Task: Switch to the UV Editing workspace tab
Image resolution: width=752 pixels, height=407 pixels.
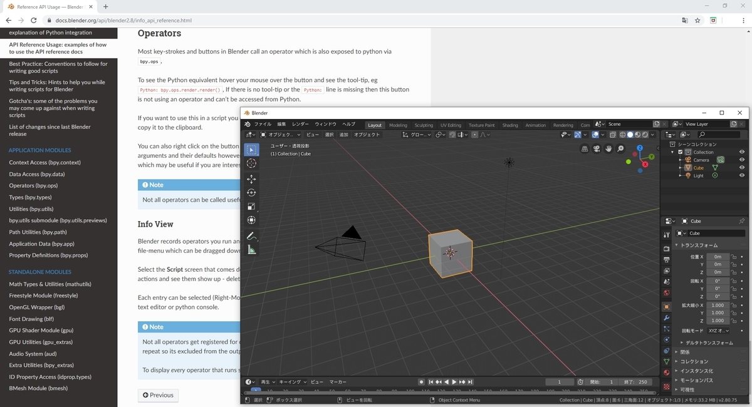Action: point(451,125)
